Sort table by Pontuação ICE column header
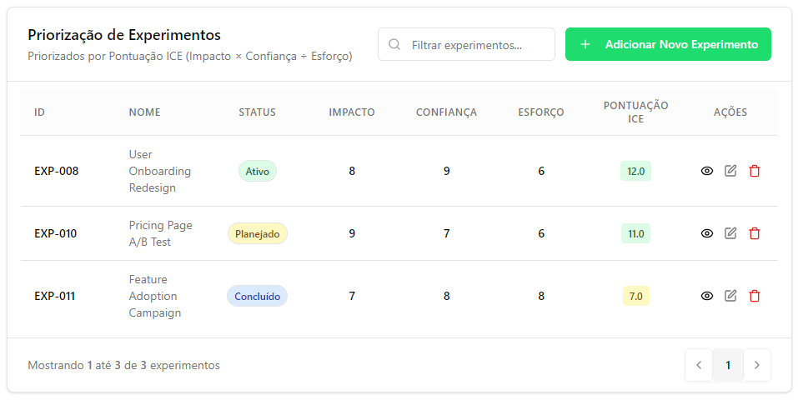This screenshot has height=400, width=798. tap(635, 112)
